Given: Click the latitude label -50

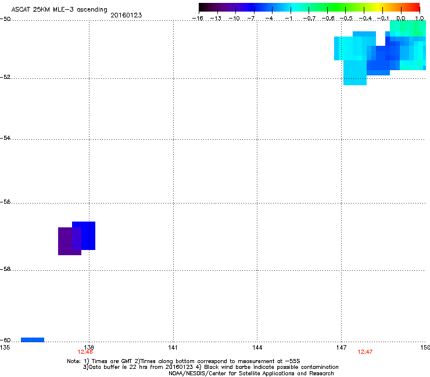Looking at the screenshot, I should pyautogui.click(x=5, y=19).
